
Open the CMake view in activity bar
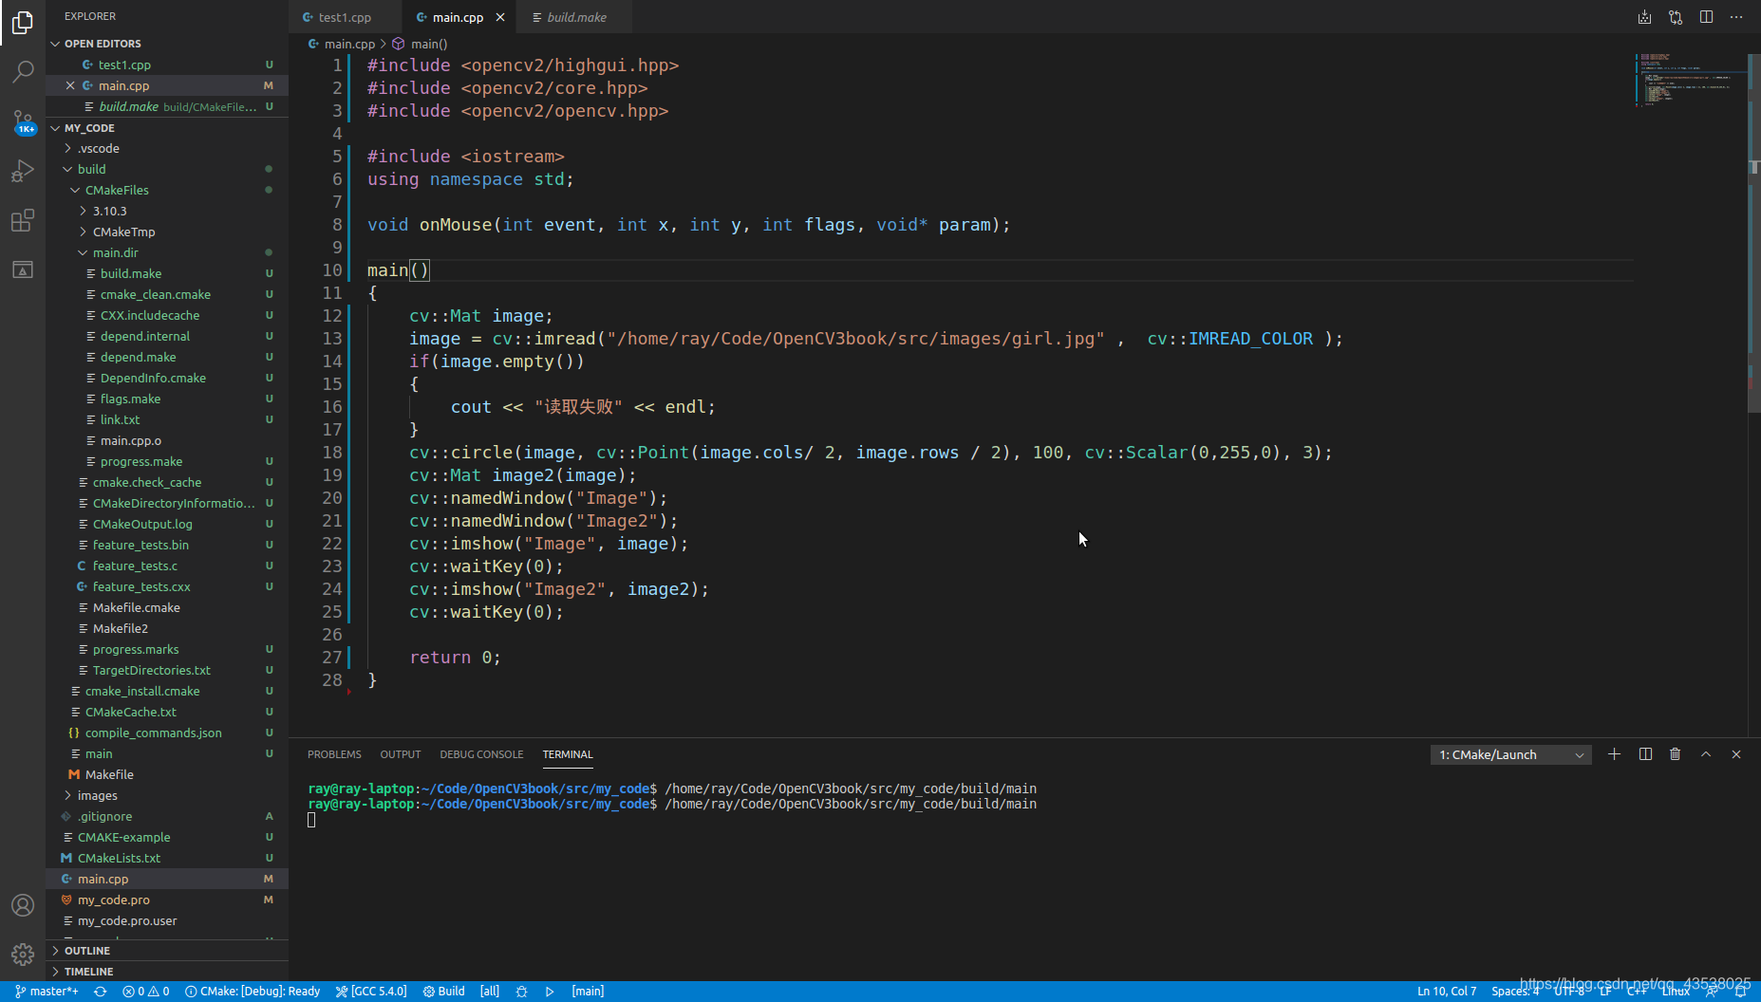[23, 269]
